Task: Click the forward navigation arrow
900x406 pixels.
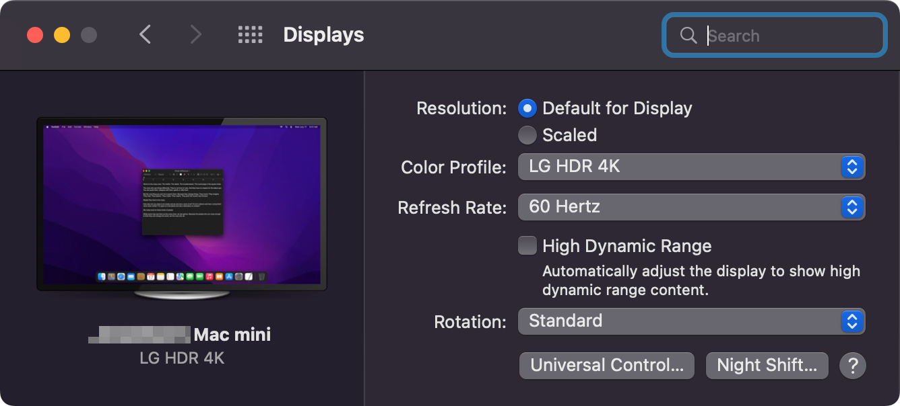Action: (195, 35)
